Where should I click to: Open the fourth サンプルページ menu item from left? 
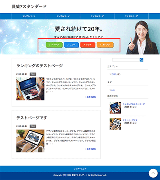coord(131,16)
